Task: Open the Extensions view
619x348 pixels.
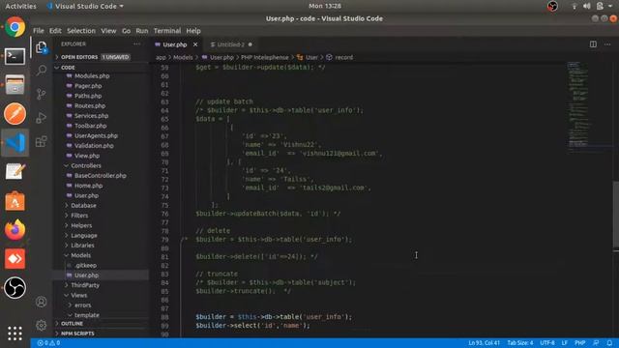Action: pyautogui.click(x=42, y=141)
